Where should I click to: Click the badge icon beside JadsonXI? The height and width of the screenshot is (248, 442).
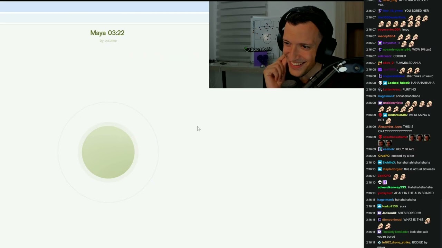(x=379, y=213)
